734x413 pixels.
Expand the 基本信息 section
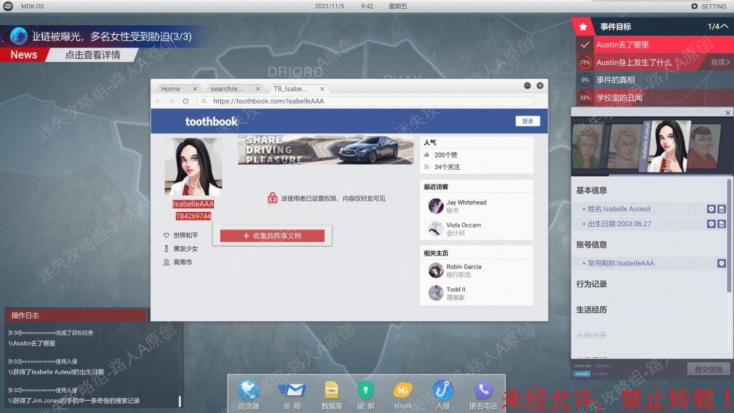[x=591, y=190]
